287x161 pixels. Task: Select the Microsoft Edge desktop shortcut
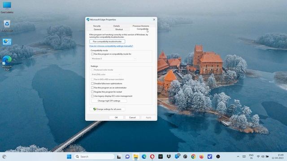(x=7, y=63)
